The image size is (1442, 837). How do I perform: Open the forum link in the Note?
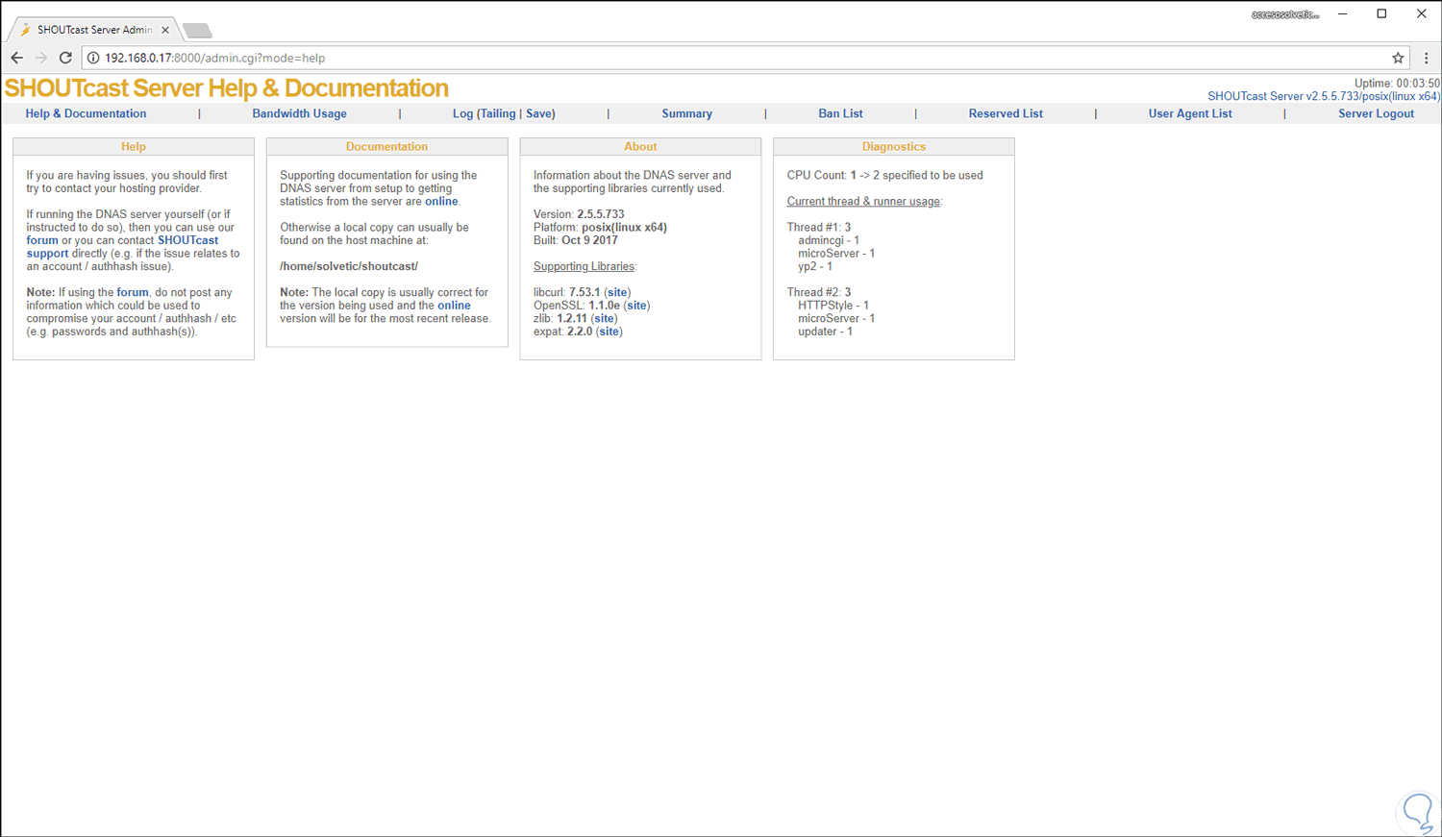pos(133,292)
